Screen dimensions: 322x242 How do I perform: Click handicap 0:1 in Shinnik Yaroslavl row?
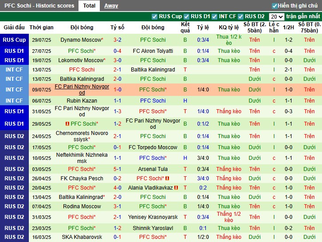click(203, 228)
